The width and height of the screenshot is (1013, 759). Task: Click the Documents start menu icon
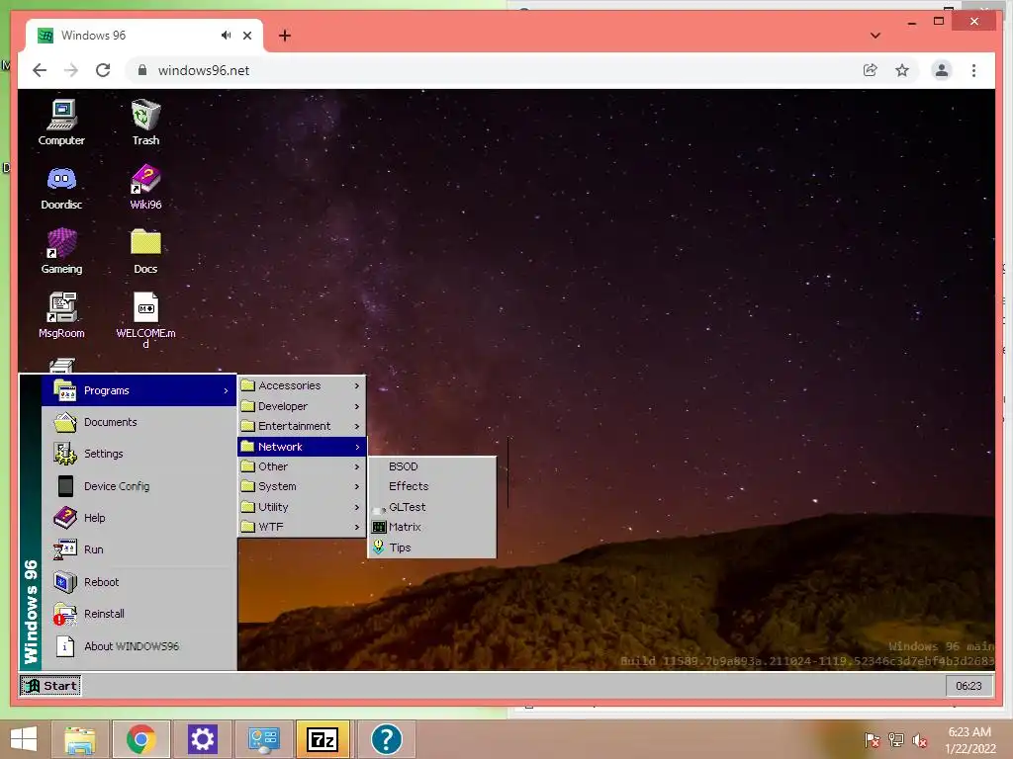tap(65, 423)
